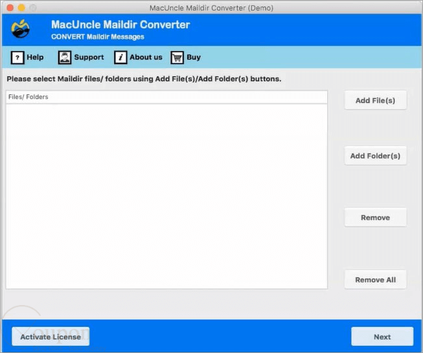Click inside the empty files list area
423x353 pixels.
tap(166, 196)
